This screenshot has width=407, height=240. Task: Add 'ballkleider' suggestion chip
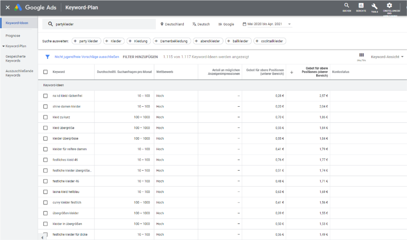238,41
